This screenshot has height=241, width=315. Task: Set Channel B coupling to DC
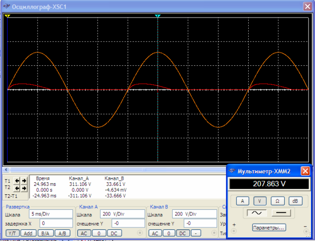click(x=182, y=233)
